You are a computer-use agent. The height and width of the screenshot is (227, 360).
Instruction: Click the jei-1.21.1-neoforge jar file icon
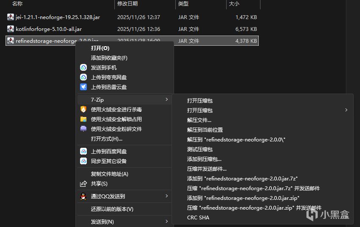tap(11, 17)
